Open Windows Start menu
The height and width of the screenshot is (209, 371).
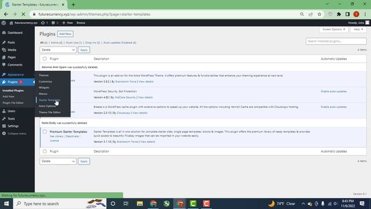pos(6,204)
